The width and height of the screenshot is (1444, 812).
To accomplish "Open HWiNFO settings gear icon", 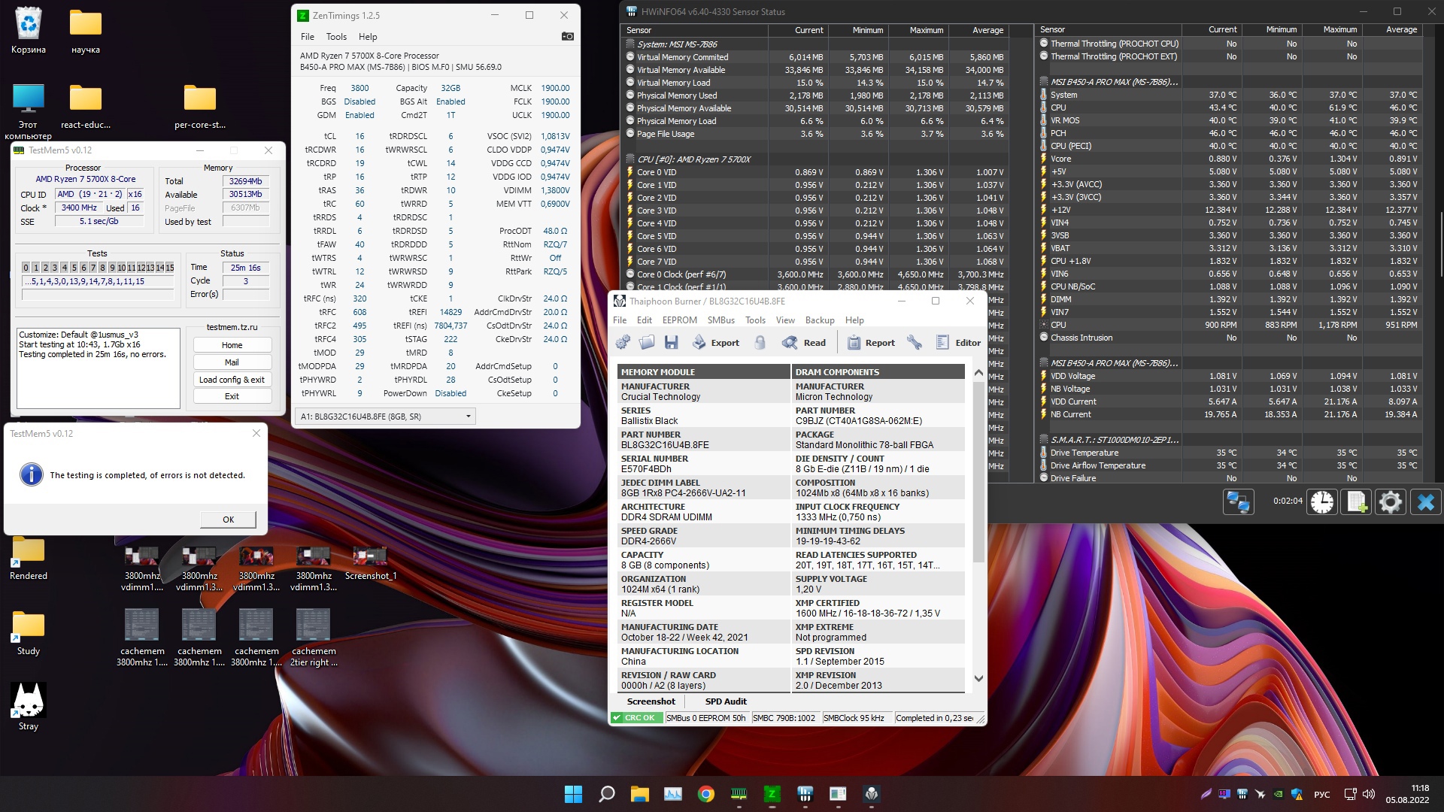I will point(1390,501).
